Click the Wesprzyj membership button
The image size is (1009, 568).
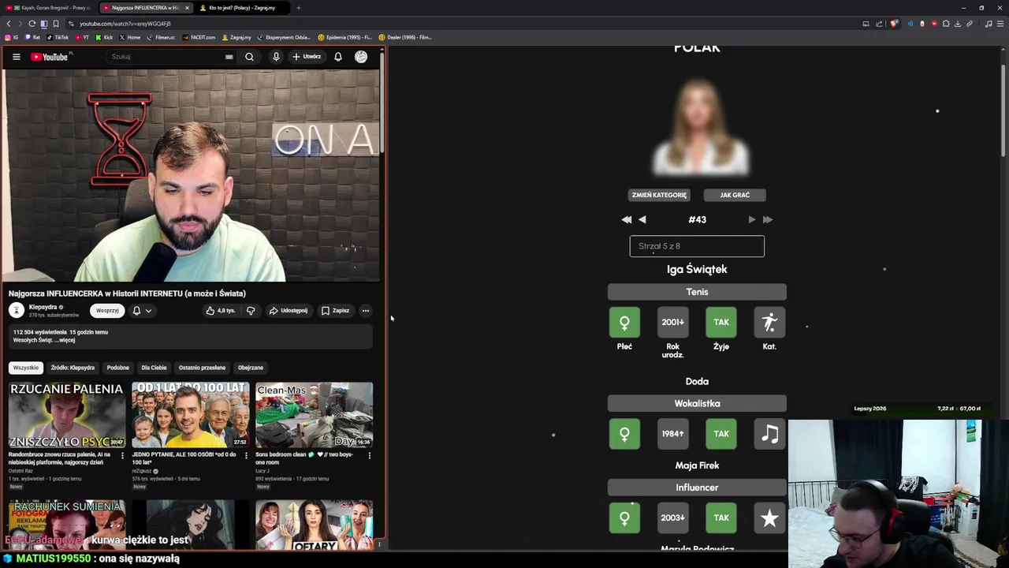(107, 310)
